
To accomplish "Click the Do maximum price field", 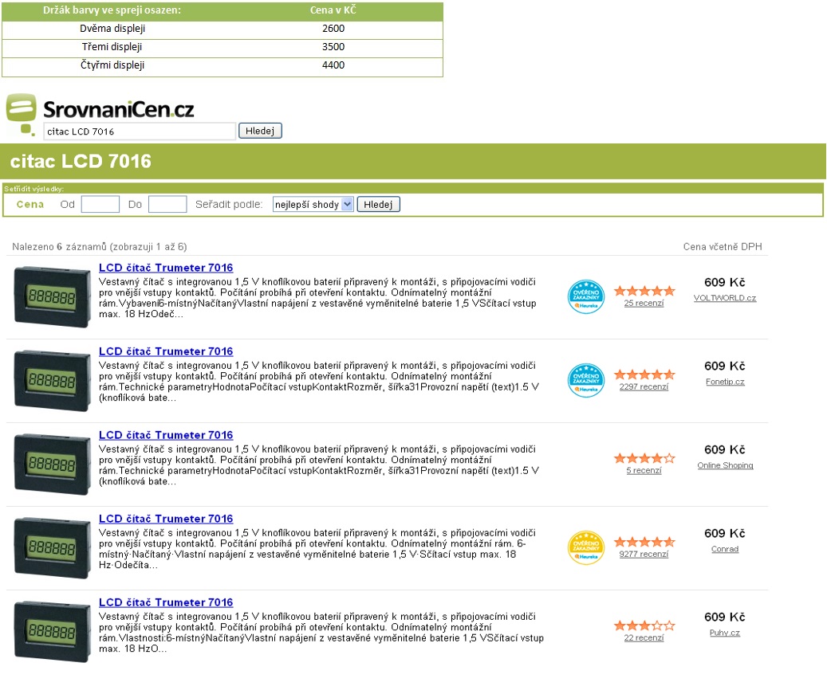I will click(167, 205).
